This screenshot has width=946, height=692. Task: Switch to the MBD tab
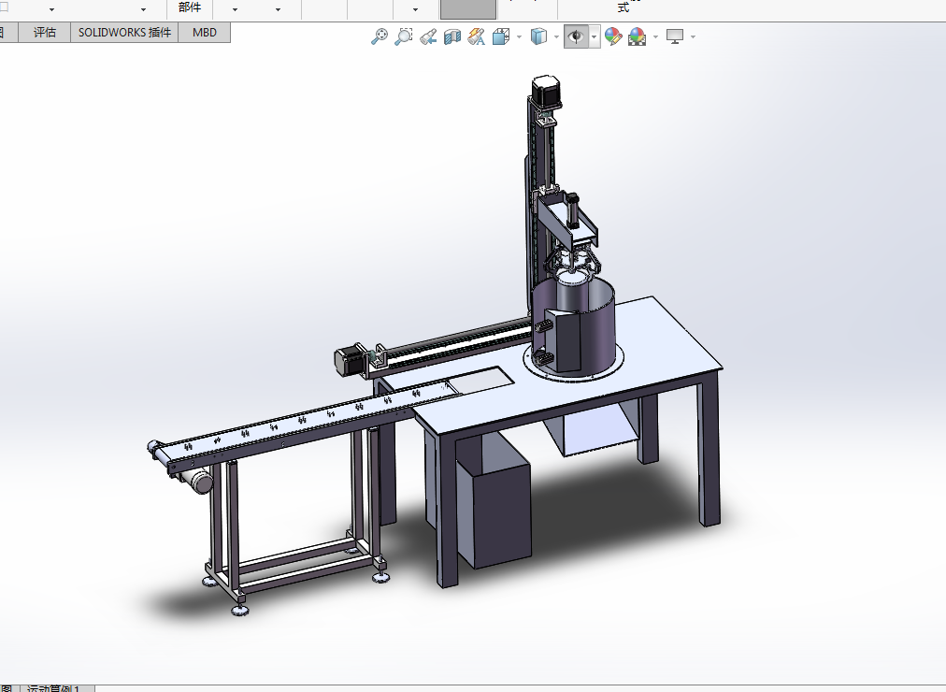205,33
